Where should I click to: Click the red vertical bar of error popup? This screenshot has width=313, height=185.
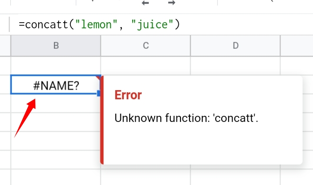(102, 120)
